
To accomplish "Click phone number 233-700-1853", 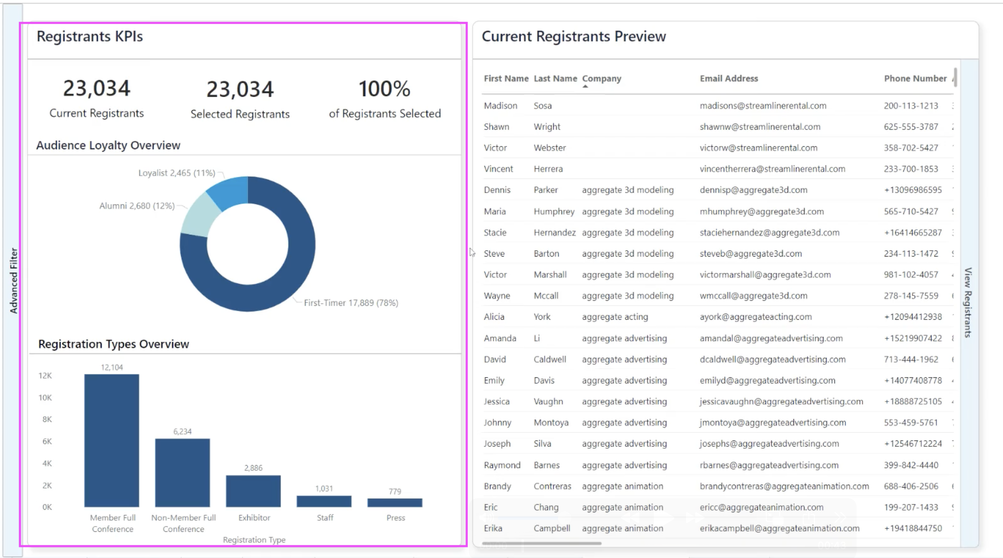I will [x=911, y=169].
